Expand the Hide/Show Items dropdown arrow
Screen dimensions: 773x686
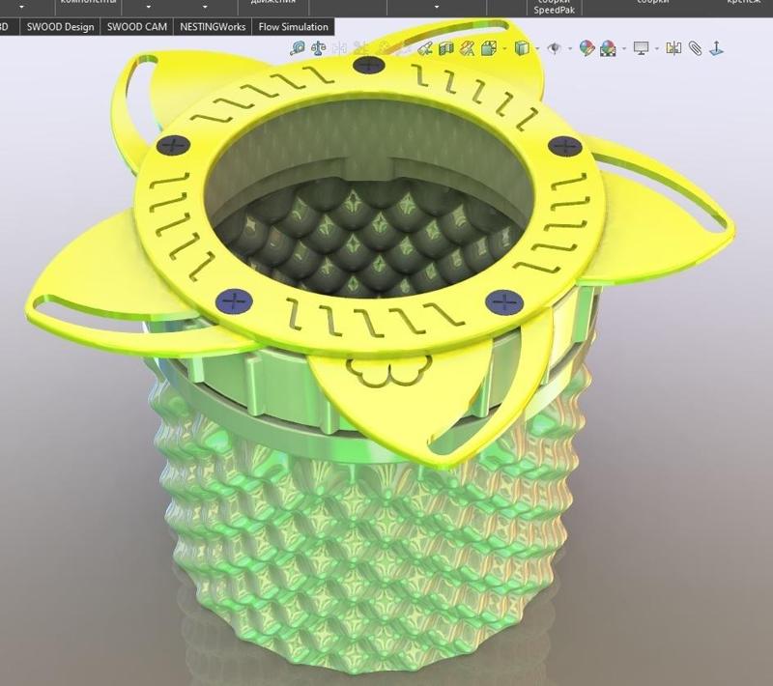click(x=570, y=48)
